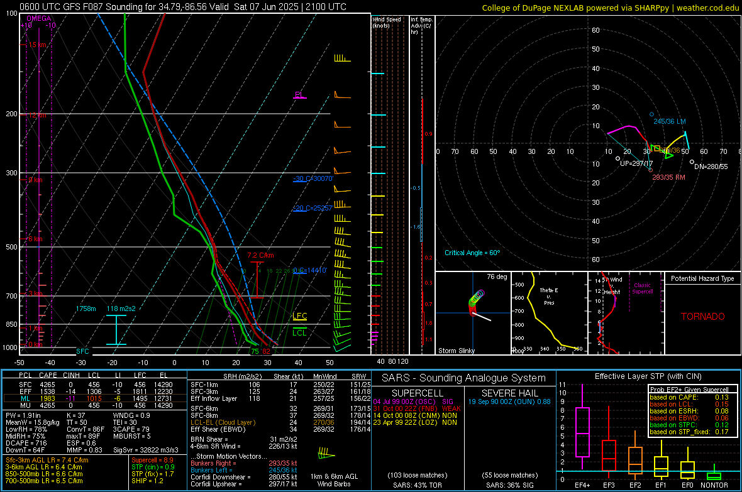This screenshot has height=492, width=742.
Task: Click the SR Wind v. Height label
Action: (x=612, y=286)
